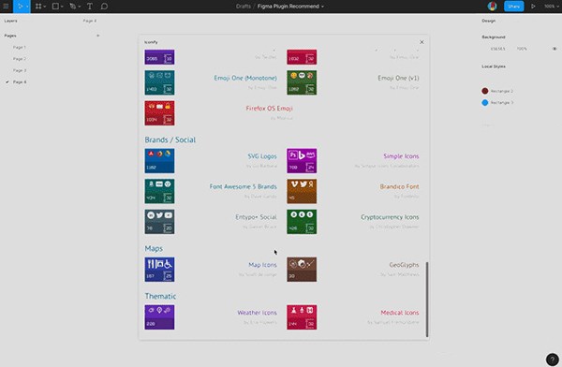Click the Share button
Screen dimensions: 562x367
pos(513,7)
